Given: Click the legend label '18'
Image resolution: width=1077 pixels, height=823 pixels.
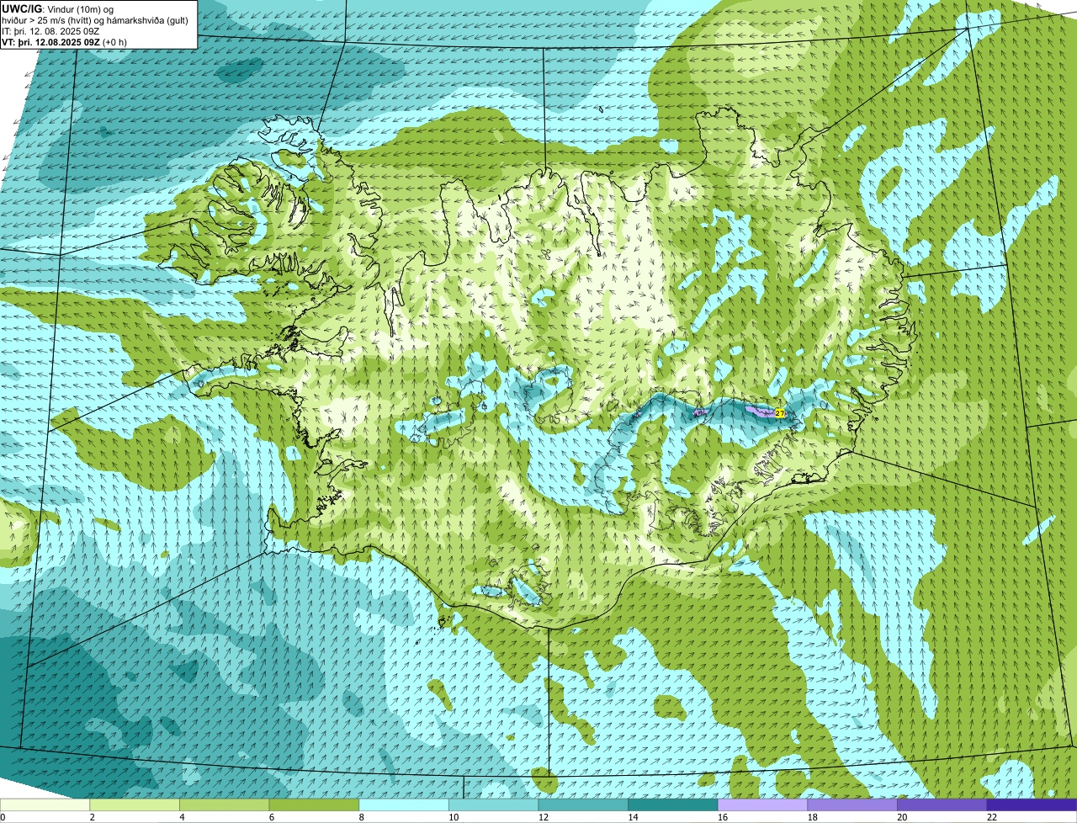Looking at the screenshot, I should tap(812, 817).
